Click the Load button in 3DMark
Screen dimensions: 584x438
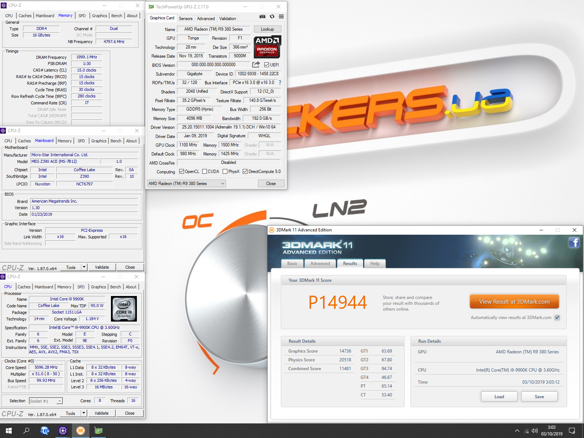[x=499, y=397]
